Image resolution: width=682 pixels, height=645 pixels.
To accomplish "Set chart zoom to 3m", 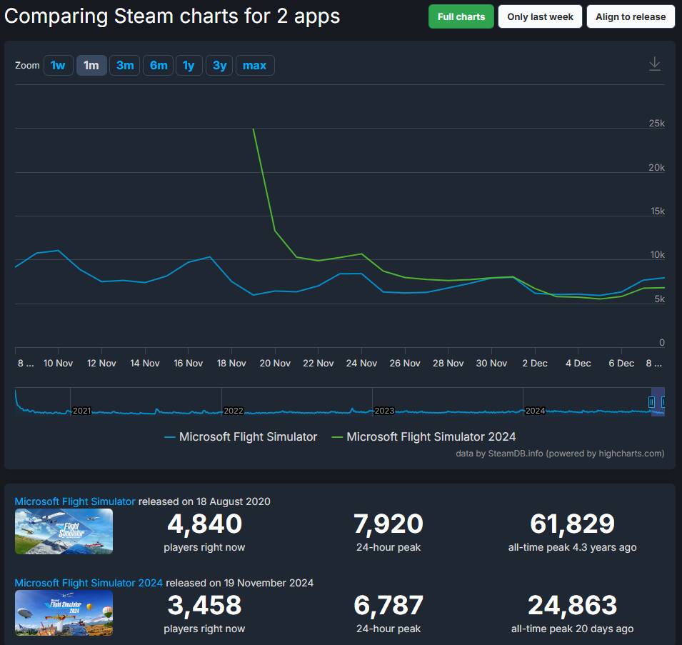I will coord(125,65).
